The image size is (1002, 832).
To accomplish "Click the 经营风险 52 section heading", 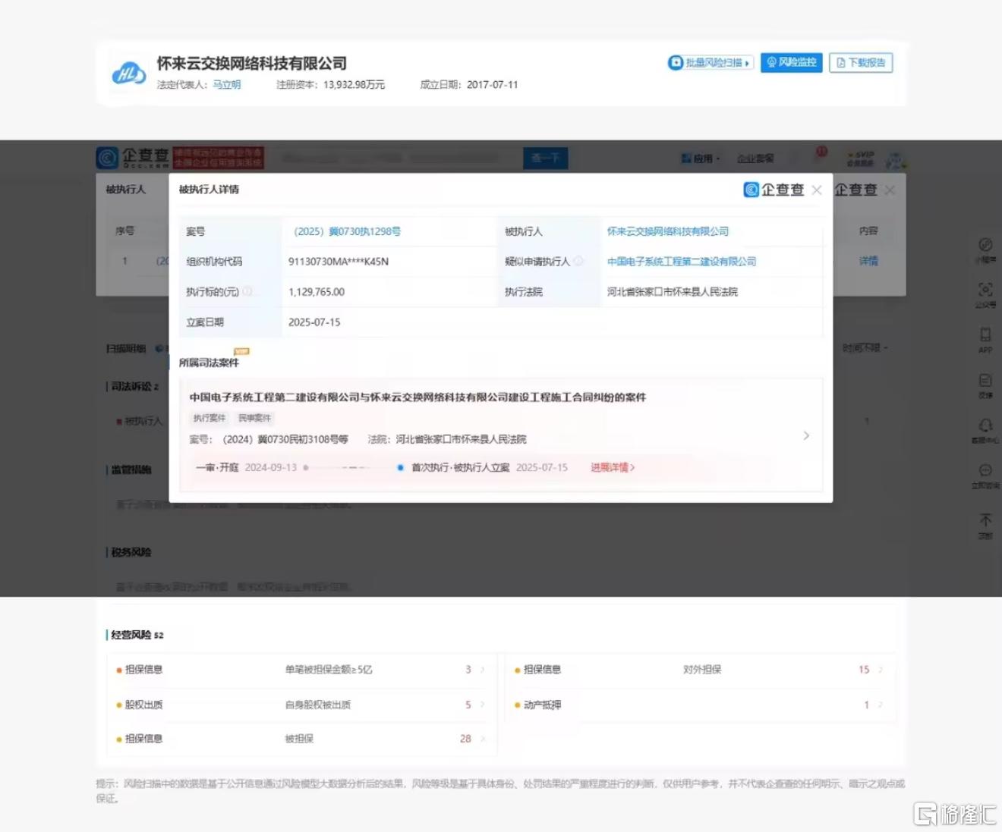I will 136,635.
